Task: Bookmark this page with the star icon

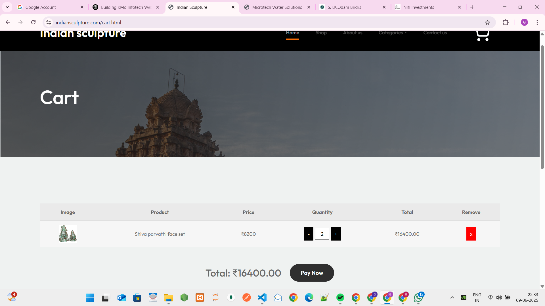Action: [487, 23]
